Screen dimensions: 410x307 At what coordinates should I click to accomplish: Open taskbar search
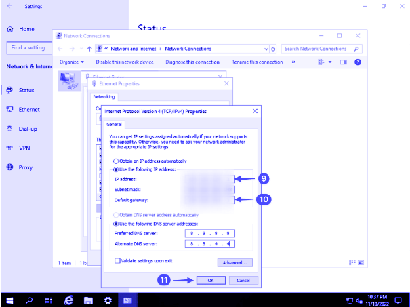tap(29, 300)
